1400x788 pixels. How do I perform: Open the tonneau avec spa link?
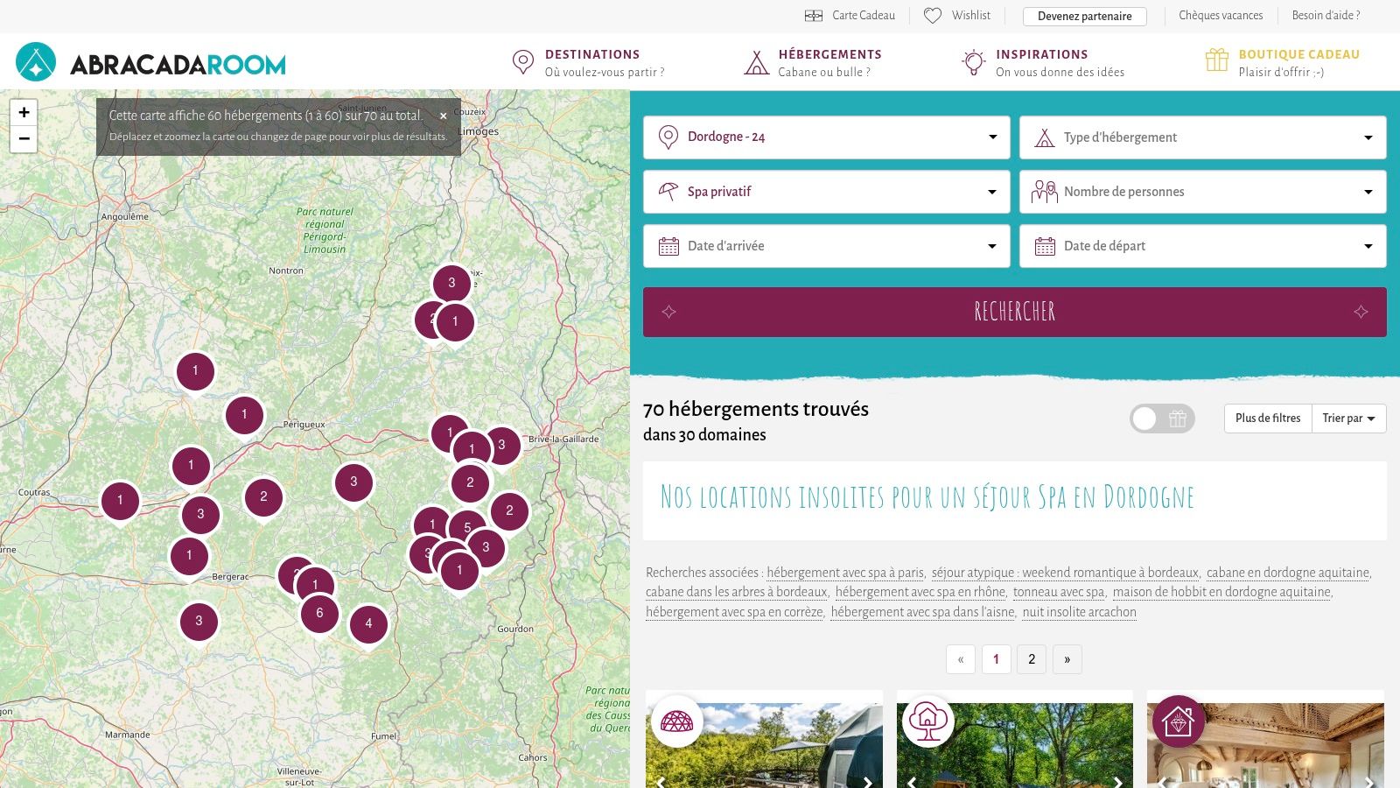click(1059, 592)
